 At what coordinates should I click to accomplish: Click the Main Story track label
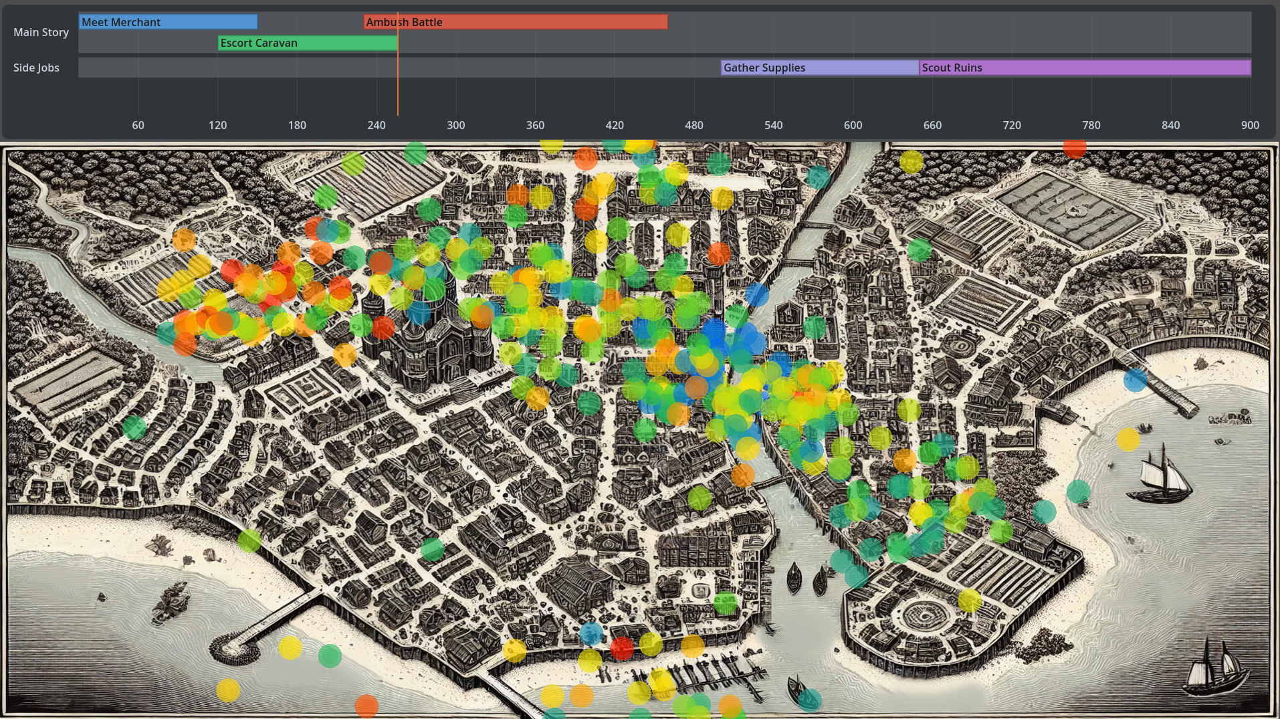[41, 32]
